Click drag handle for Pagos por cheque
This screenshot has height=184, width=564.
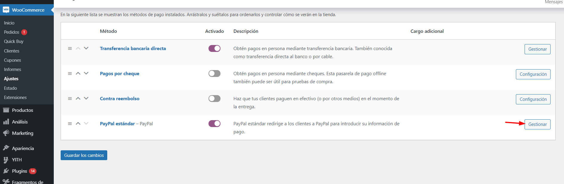(70, 73)
